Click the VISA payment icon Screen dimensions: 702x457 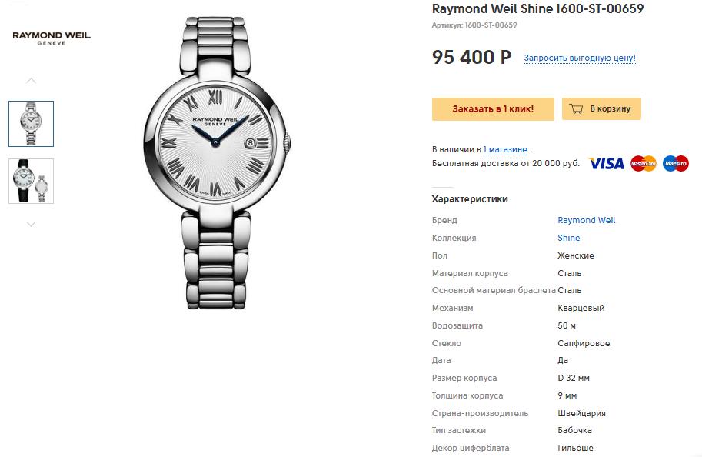606,163
